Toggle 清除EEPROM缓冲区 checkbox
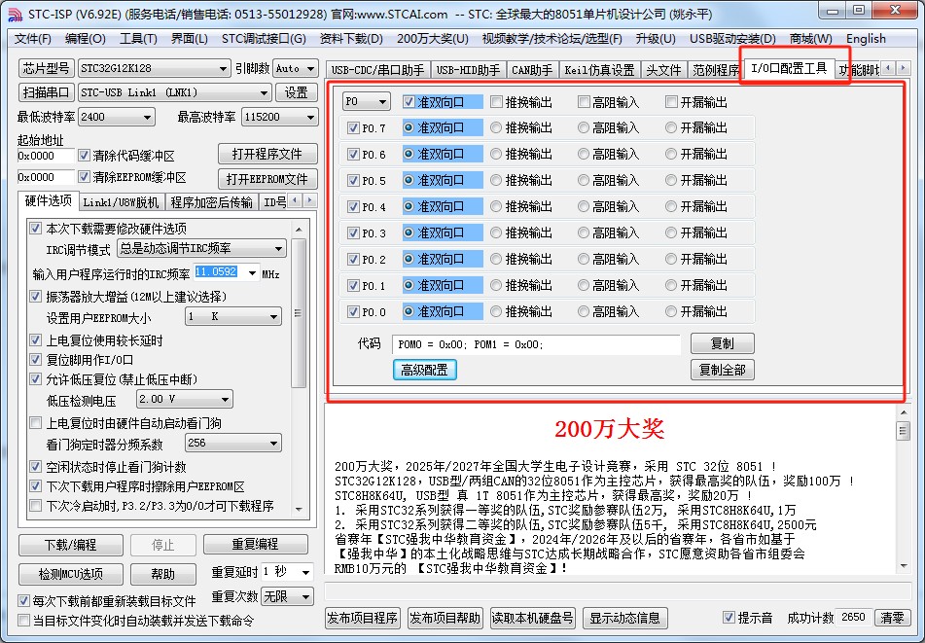Image resolution: width=925 pixels, height=643 pixels. pyautogui.click(x=84, y=177)
